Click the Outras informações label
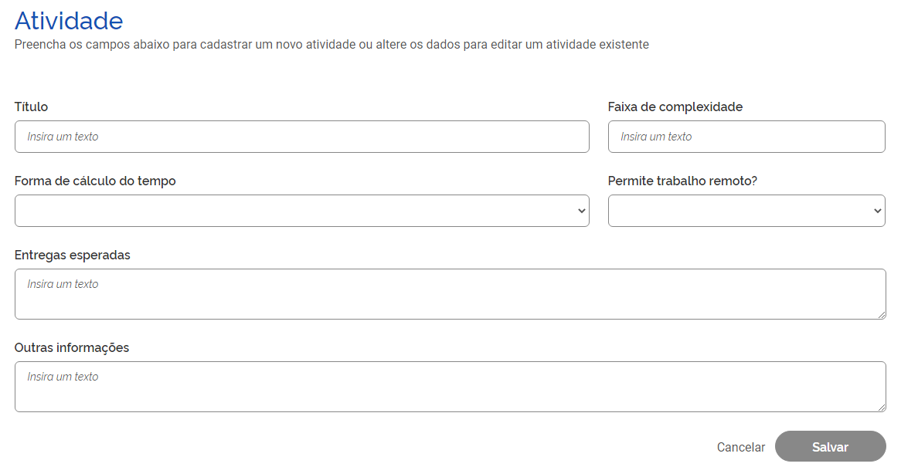Screen dimensions: 901x467 pyautogui.click(x=72, y=347)
